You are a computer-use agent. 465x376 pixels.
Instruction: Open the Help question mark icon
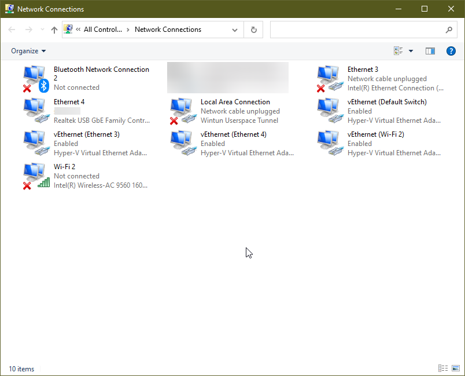coord(451,51)
